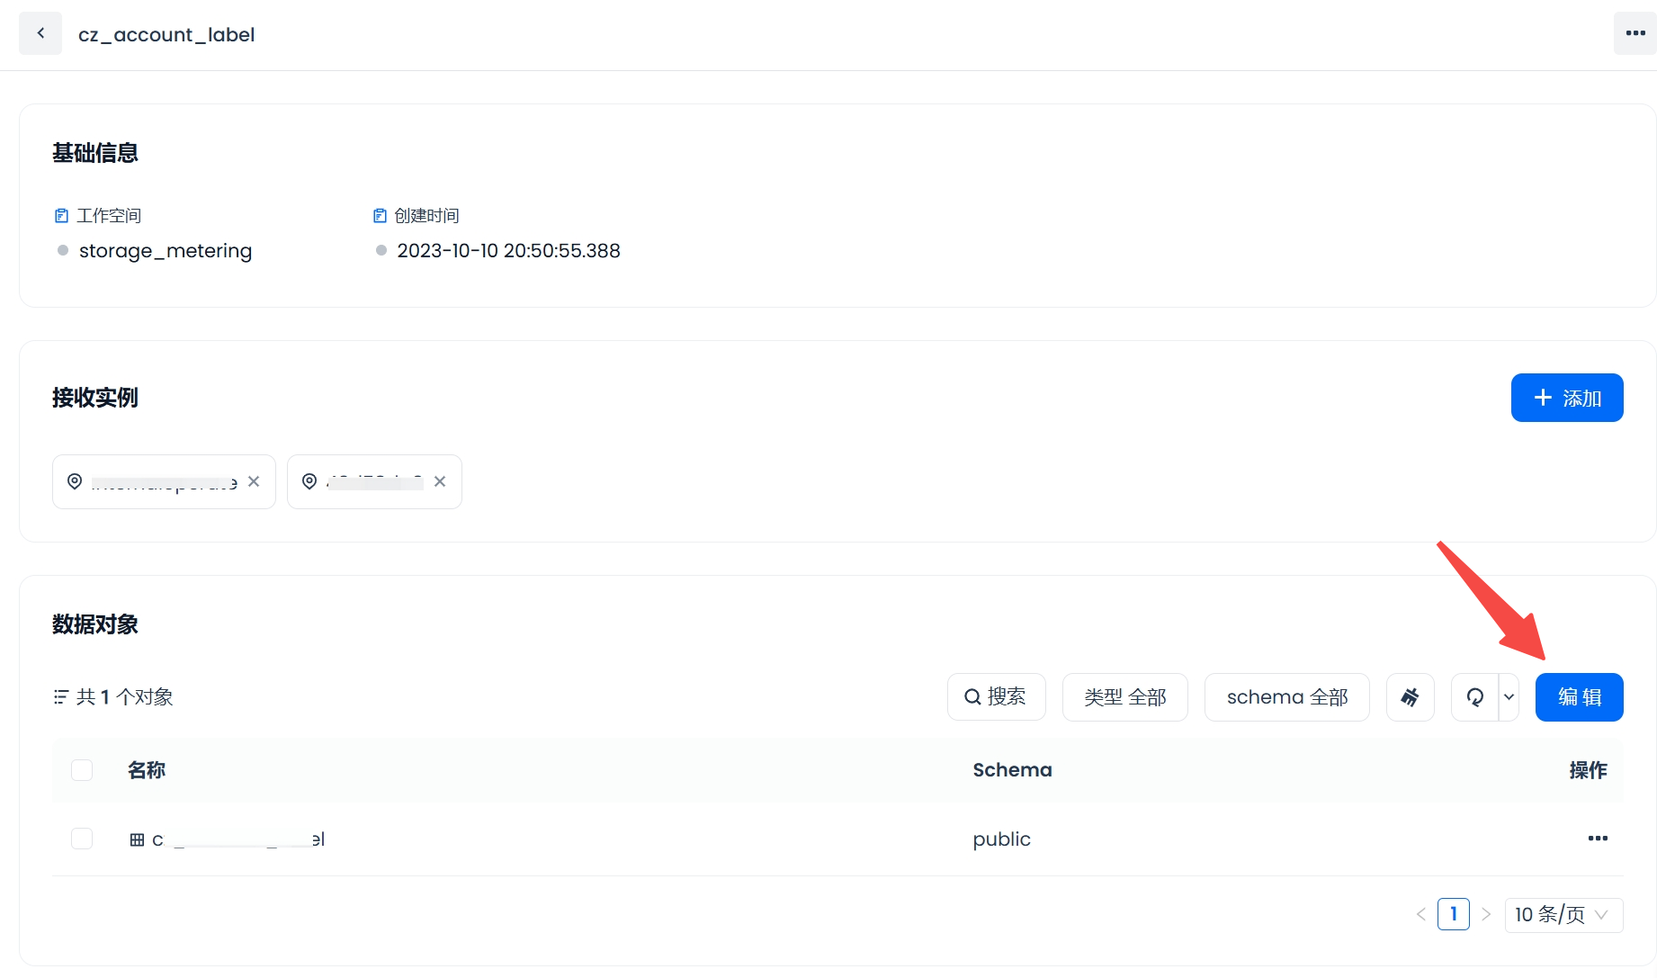
Task: Open the top-right more options menu
Action: [1635, 33]
